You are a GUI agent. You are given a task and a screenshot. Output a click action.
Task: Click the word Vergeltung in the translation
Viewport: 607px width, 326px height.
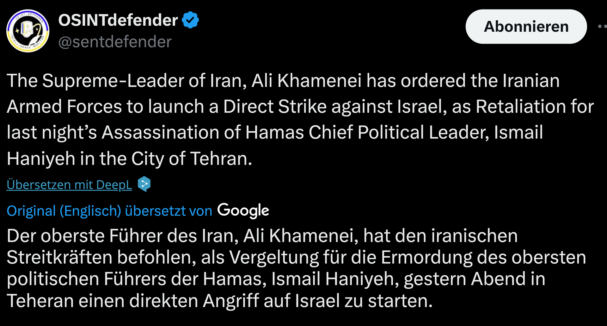click(274, 257)
